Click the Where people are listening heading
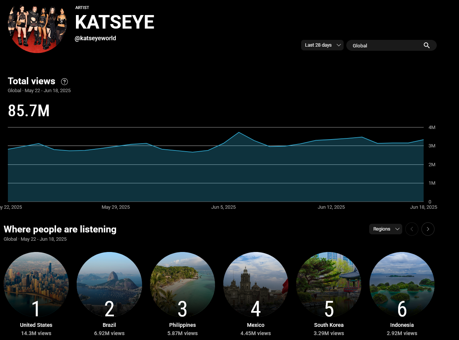Image resolution: width=459 pixels, height=340 pixels. [x=60, y=229]
